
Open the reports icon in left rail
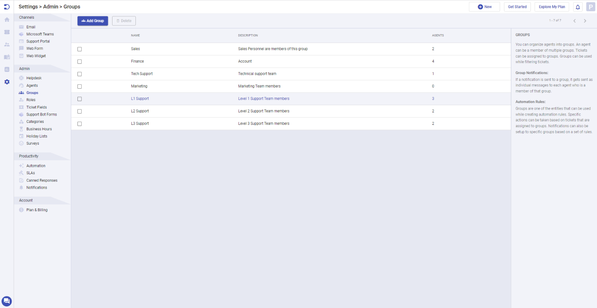coord(7,69)
